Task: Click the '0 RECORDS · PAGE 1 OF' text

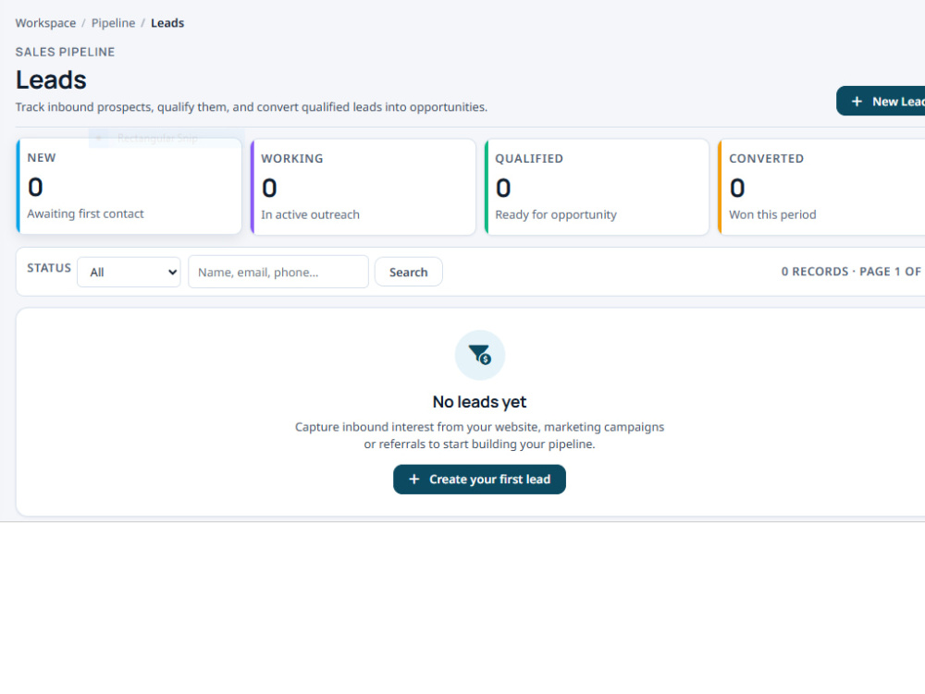Action: 851,272
